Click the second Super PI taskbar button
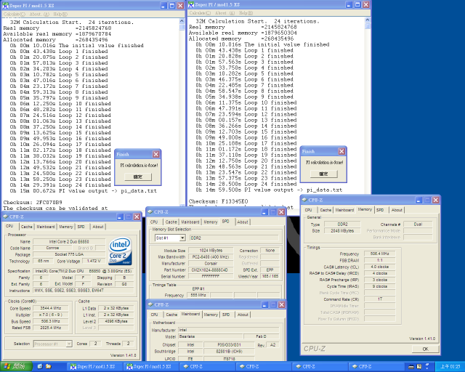Viewport: 465px width, 372px height. pyautogui.click(x=150, y=367)
